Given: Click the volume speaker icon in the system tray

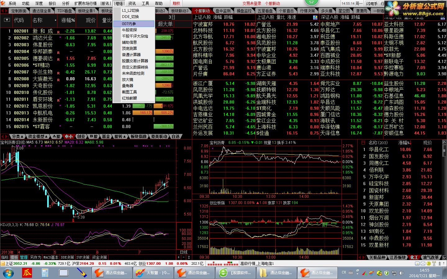Looking at the screenshot, I should 402,273.
